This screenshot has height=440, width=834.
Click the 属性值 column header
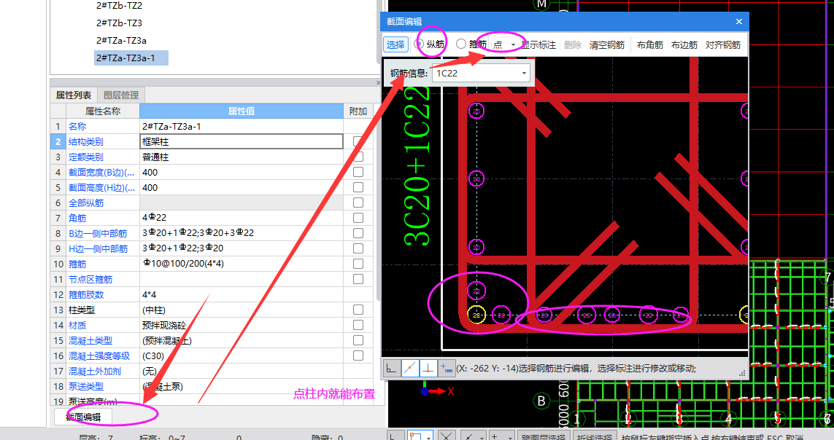(x=242, y=111)
